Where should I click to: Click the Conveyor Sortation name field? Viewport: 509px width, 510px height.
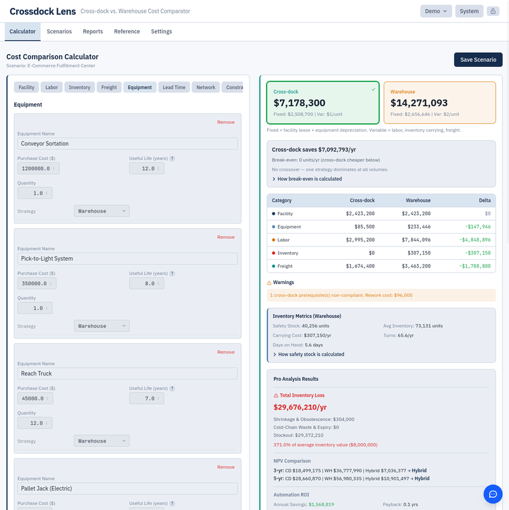click(x=127, y=144)
